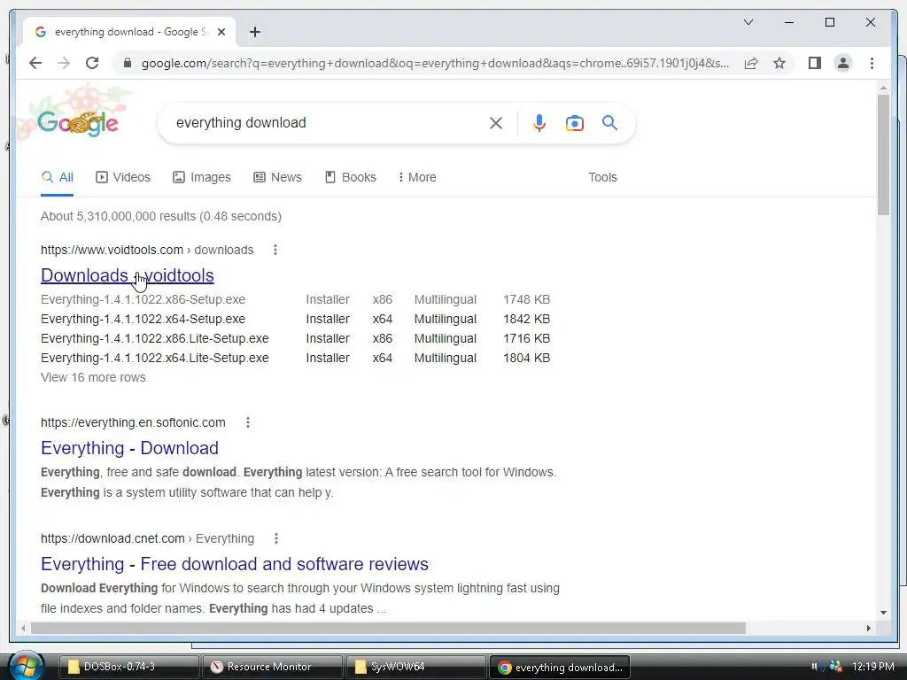
Task: Switch to SysWOW64 folder taskbar button
Action: [x=416, y=667]
